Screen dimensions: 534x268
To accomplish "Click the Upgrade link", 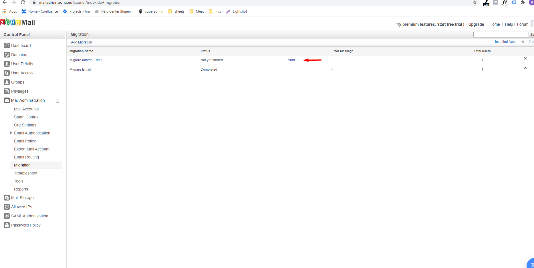I will tap(476, 24).
